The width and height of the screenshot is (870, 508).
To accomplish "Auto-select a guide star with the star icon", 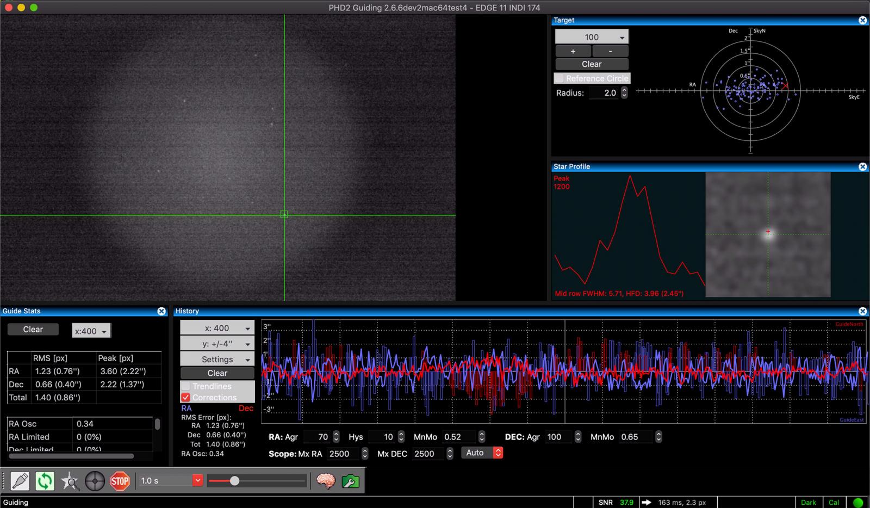I will (x=70, y=481).
